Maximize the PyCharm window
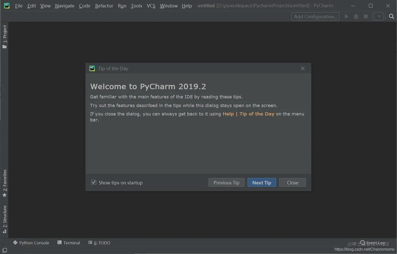 pyautogui.click(x=371, y=6)
